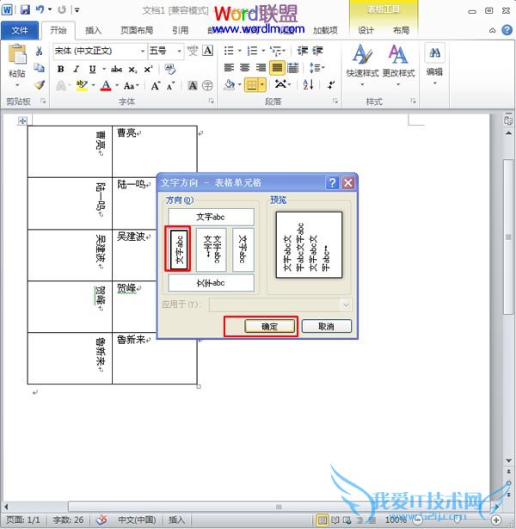Click the Asian Layout icon

(x=281, y=84)
